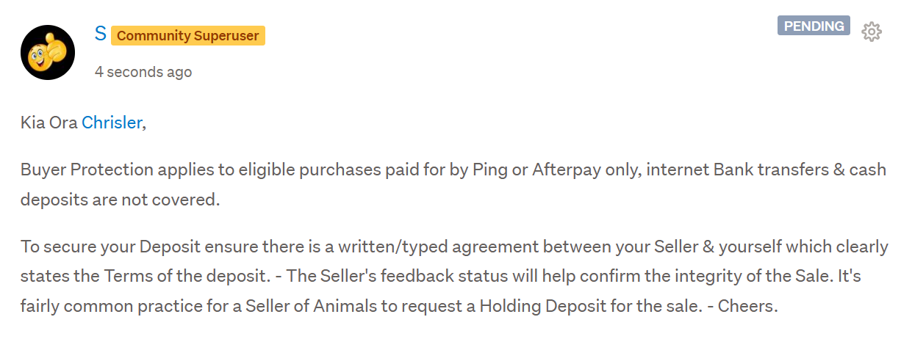The image size is (901, 339).
Task: Open the Chrisler mention link
Action: click(x=111, y=123)
